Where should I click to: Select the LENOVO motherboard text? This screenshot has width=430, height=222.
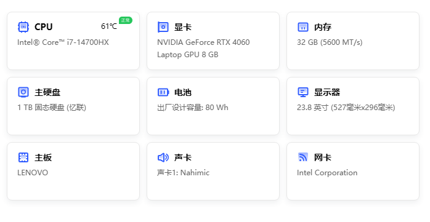pos(33,172)
